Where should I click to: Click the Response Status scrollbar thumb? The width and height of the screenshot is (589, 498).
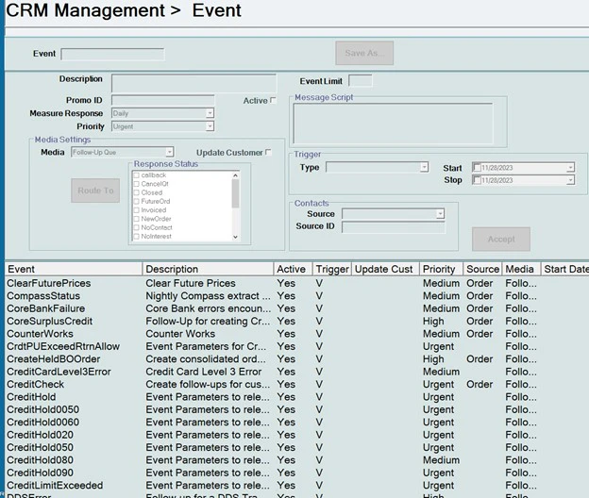236,193
